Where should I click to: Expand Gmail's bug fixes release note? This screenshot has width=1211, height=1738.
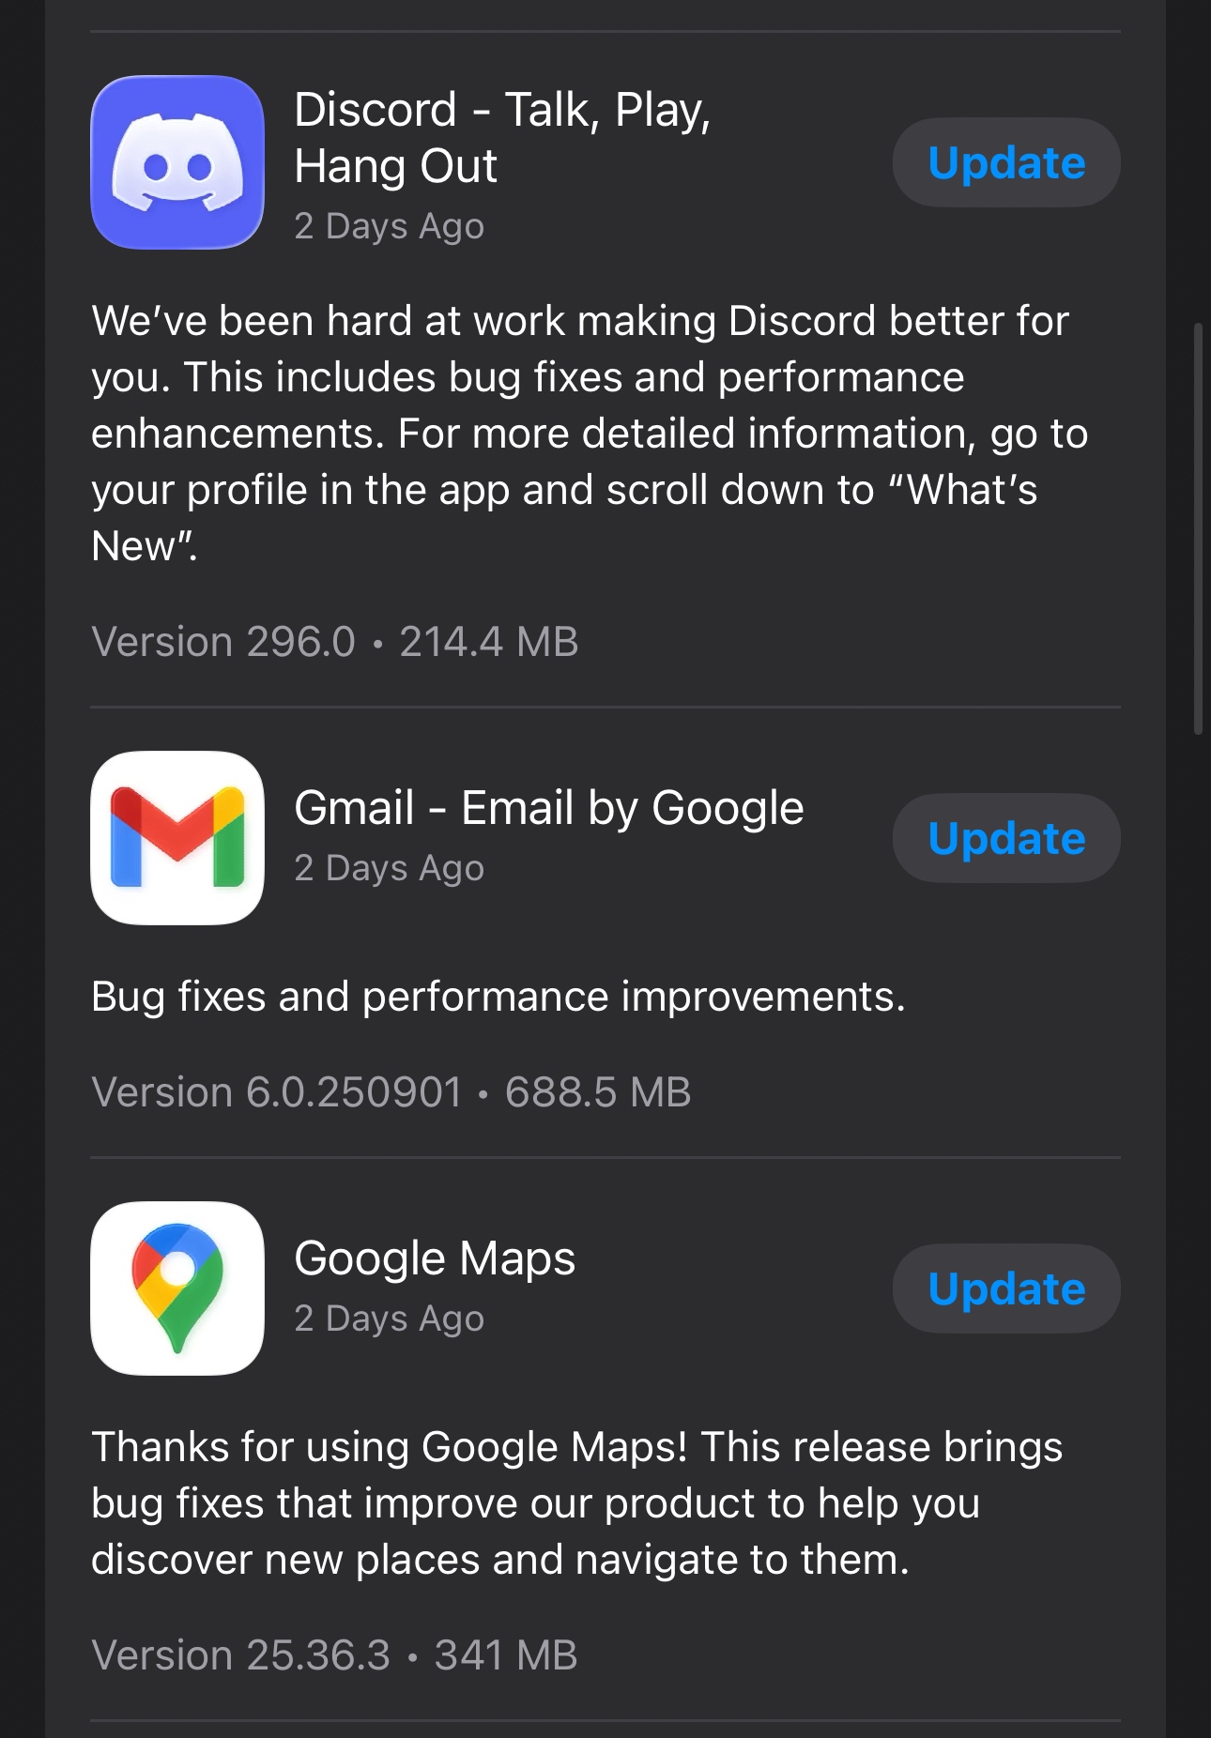(x=498, y=997)
